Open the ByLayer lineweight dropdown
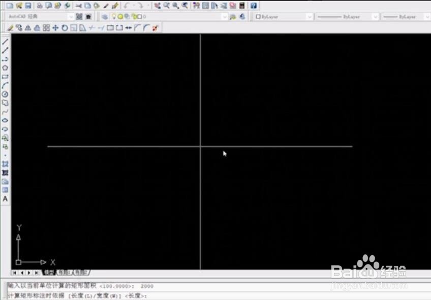 pos(406,17)
